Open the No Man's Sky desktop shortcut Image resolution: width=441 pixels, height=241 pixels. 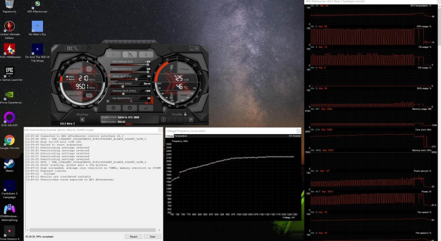(37, 29)
